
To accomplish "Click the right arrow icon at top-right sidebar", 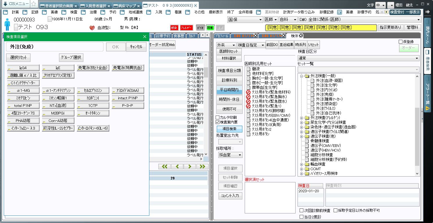I will (427, 12).
